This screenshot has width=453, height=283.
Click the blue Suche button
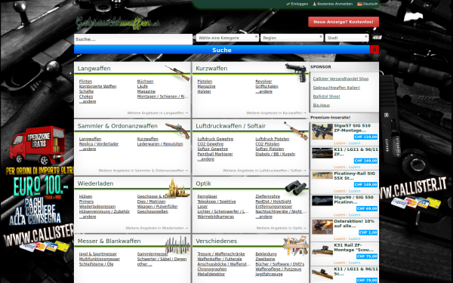(222, 50)
